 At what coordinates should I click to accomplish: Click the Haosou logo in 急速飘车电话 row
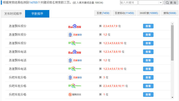click(x=75, y=69)
